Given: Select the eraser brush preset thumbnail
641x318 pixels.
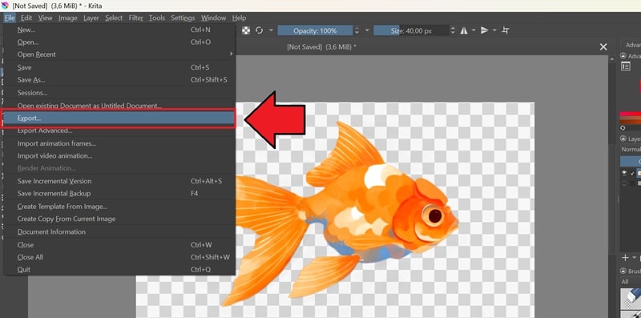Looking at the screenshot, I should click(x=631, y=299).
